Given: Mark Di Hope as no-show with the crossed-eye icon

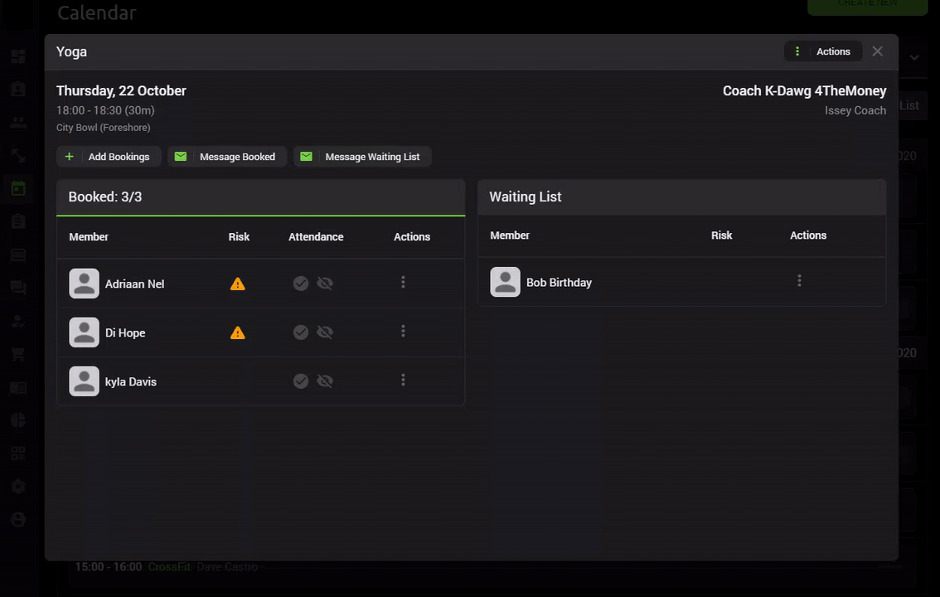Looking at the screenshot, I should click(x=325, y=332).
